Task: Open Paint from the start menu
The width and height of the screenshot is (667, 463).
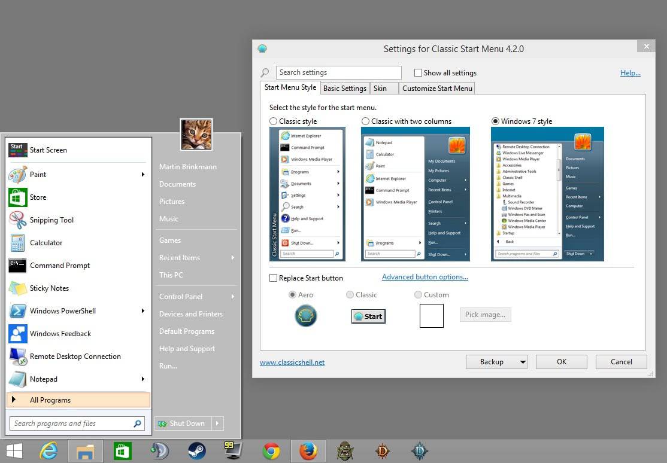Action: 38,174
